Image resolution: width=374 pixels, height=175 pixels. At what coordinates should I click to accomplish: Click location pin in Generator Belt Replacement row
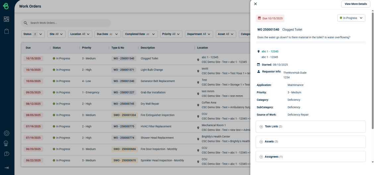pos(198,82)
